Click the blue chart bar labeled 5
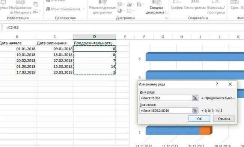Image resolution: width=244 pixels, height=147 pixels. (x=195, y=57)
